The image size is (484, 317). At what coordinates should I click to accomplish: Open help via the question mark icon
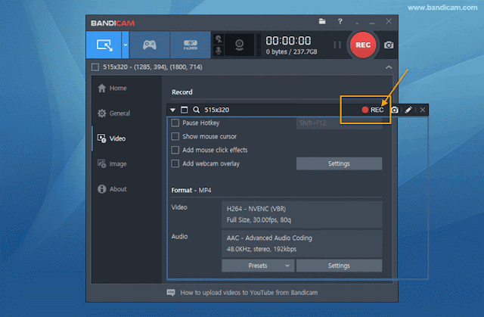click(340, 21)
